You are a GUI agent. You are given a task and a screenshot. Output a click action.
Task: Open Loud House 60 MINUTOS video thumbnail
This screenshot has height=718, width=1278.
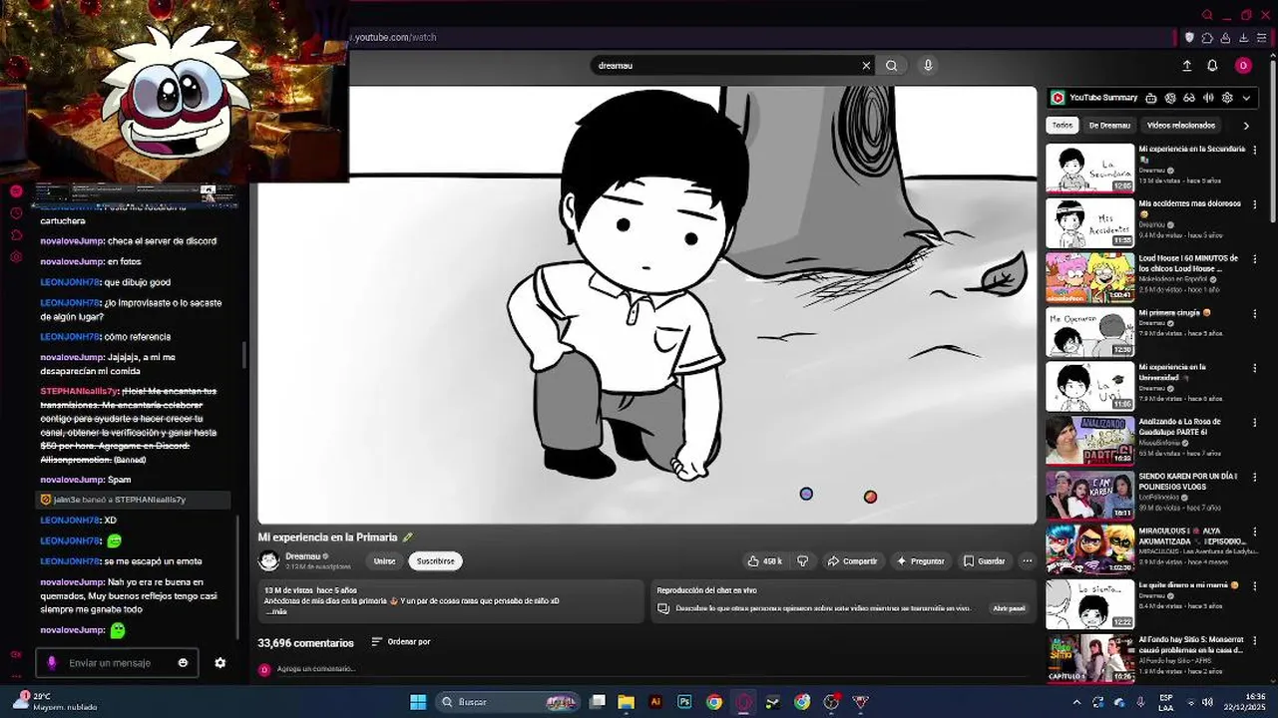pyautogui.click(x=1090, y=277)
